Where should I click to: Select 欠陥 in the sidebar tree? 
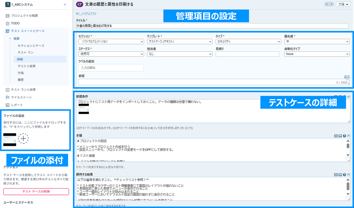(21, 73)
